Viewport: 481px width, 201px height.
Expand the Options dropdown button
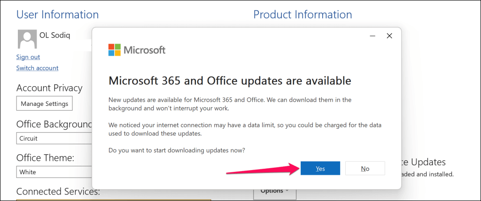point(272,191)
